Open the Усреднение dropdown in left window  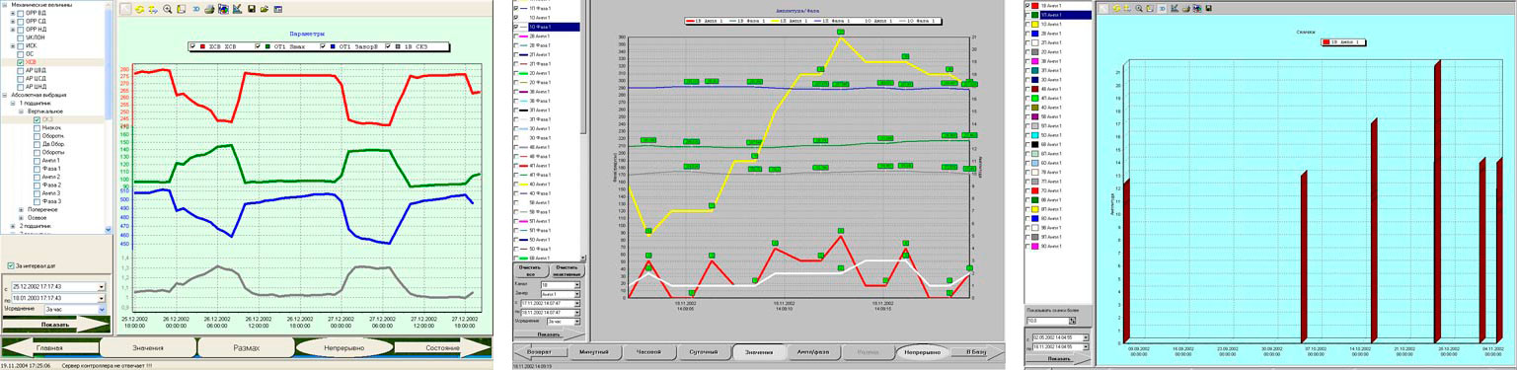[x=102, y=309]
